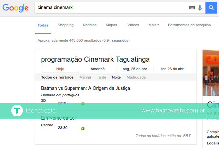This screenshot has height=148, width=219.
Task: Click green ticket icon beside 23:30
Action: click(x=83, y=128)
